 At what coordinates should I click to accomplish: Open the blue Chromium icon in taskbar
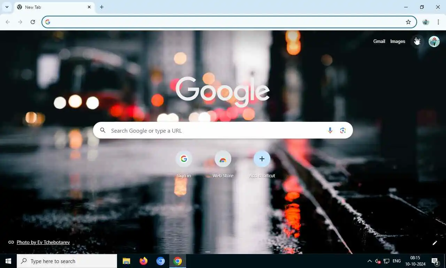coord(161,261)
